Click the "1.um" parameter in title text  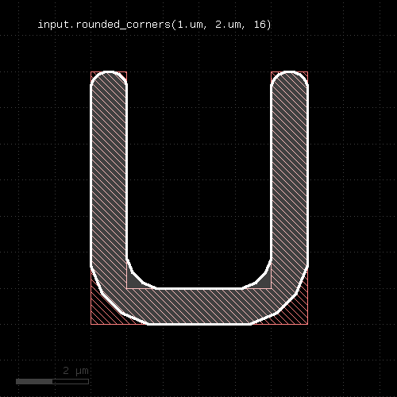190,25
